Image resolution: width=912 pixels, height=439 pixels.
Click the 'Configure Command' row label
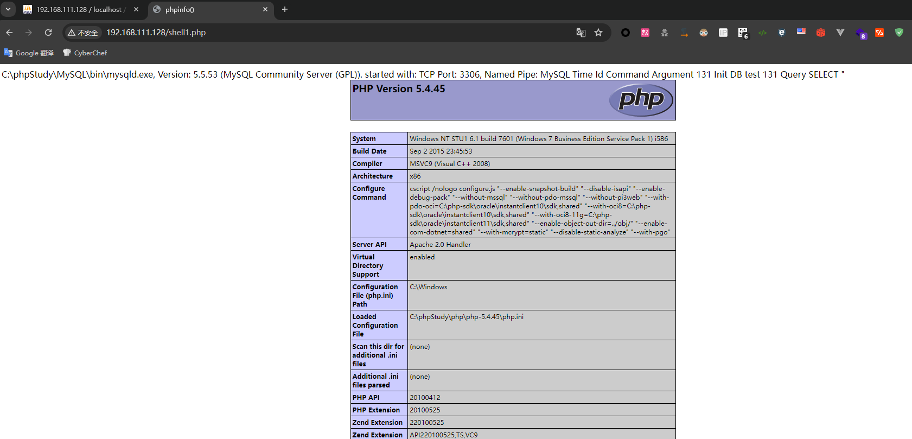pos(369,193)
